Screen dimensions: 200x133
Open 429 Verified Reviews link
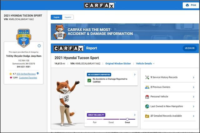tap(26, 74)
